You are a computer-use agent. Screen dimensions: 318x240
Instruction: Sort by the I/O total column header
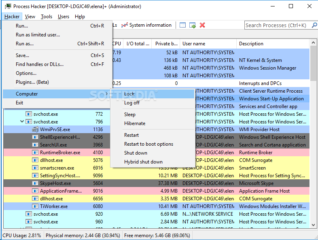point(138,44)
